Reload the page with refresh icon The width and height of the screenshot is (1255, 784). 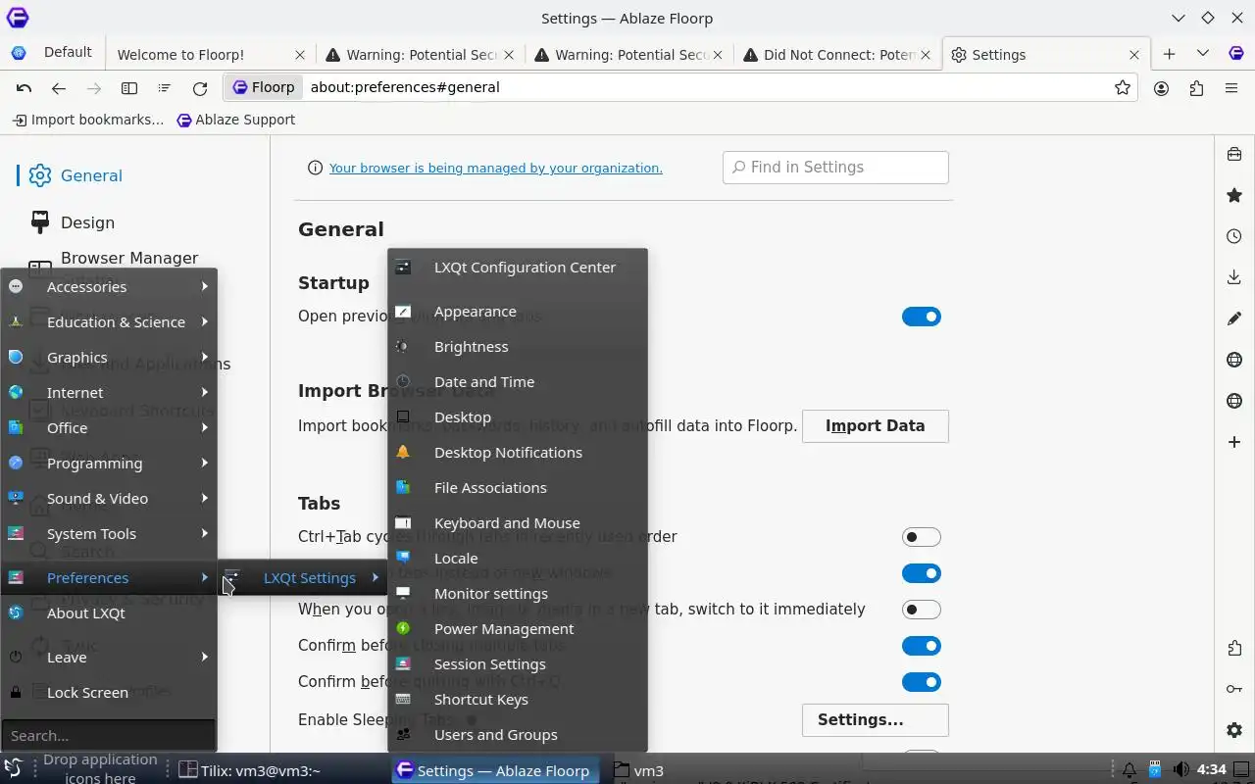[200, 88]
